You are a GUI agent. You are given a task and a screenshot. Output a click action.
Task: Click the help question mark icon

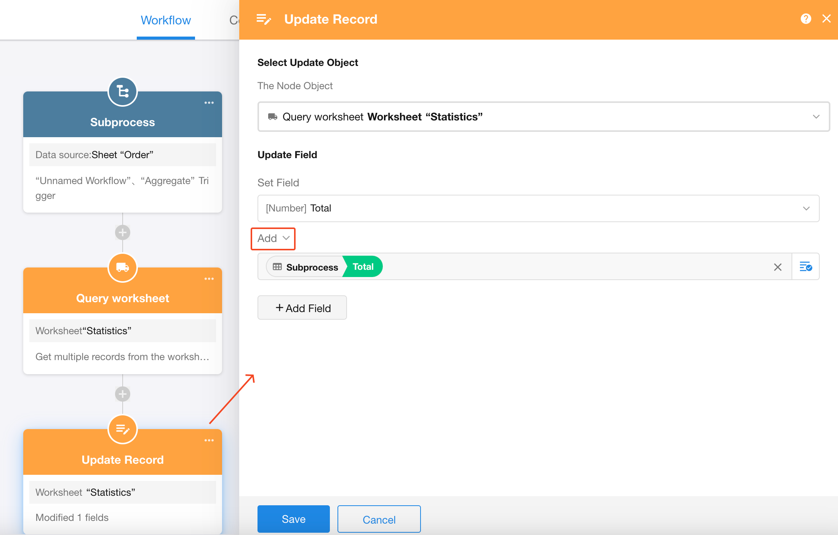pyautogui.click(x=806, y=19)
